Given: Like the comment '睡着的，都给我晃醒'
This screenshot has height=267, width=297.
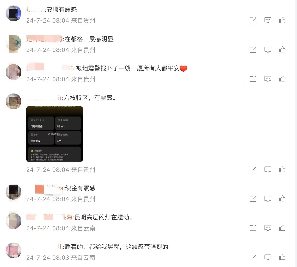Looking at the screenshot, I should point(282,257).
